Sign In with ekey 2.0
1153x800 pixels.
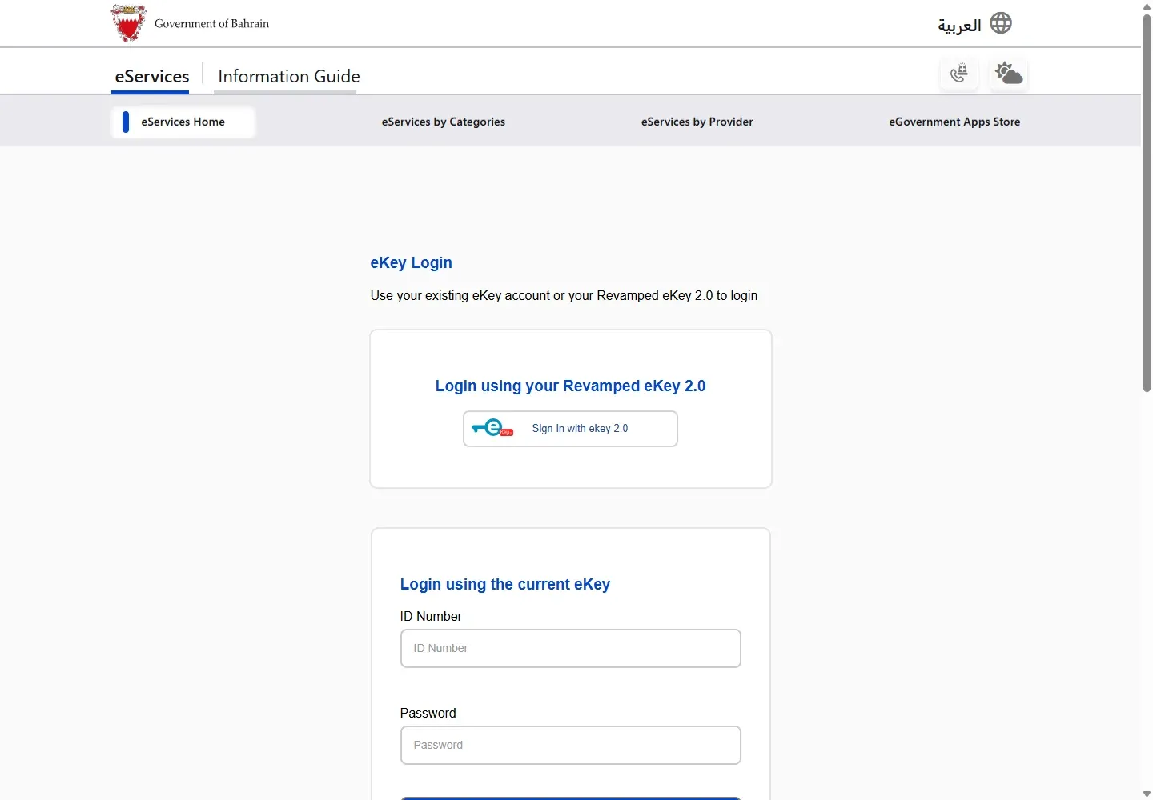point(570,429)
